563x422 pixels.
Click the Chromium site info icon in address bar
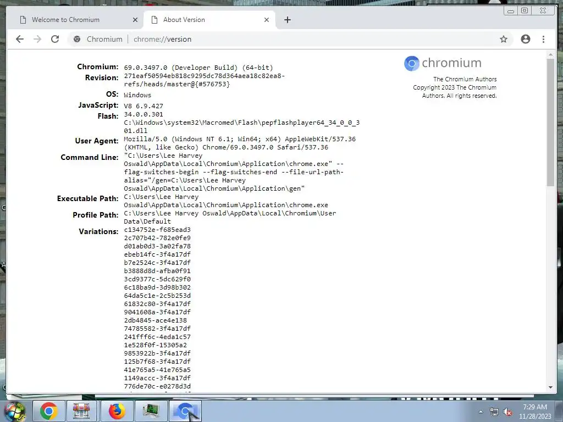[77, 39]
